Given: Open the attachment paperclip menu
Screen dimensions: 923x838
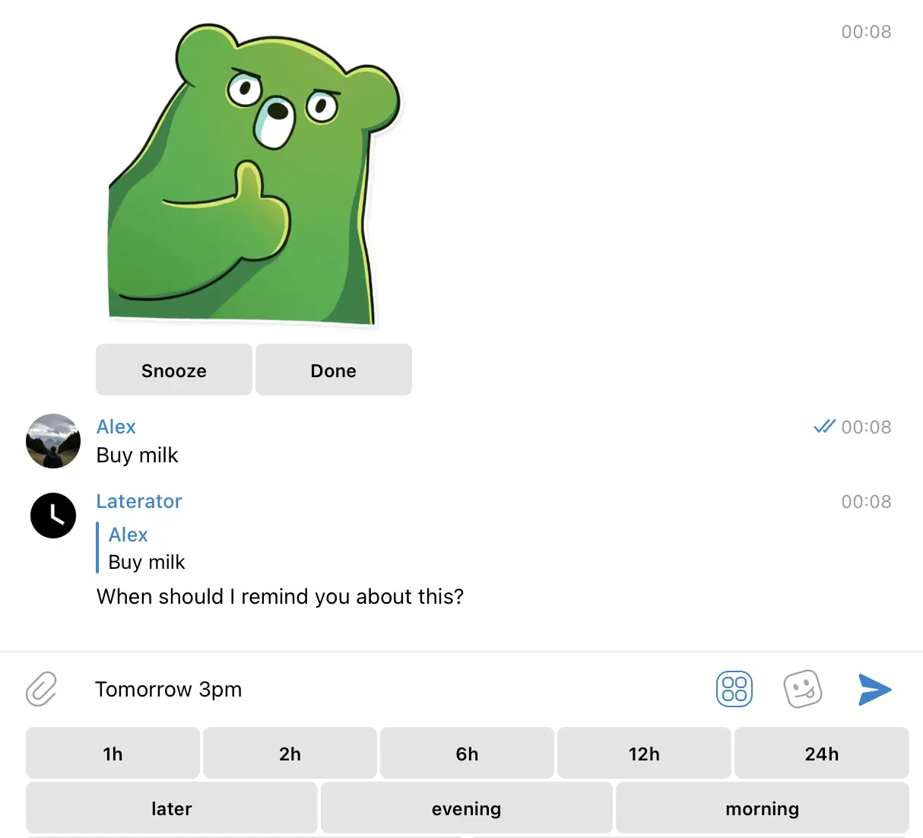Looking at the screenshot, I should click(41, 690).
